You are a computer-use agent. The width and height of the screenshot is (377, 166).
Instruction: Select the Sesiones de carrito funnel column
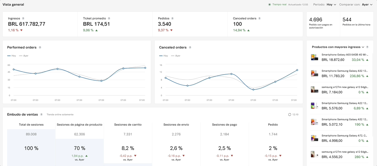point(128,143)
